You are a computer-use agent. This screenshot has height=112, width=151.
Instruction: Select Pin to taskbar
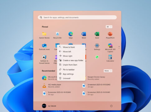(71, 70)
